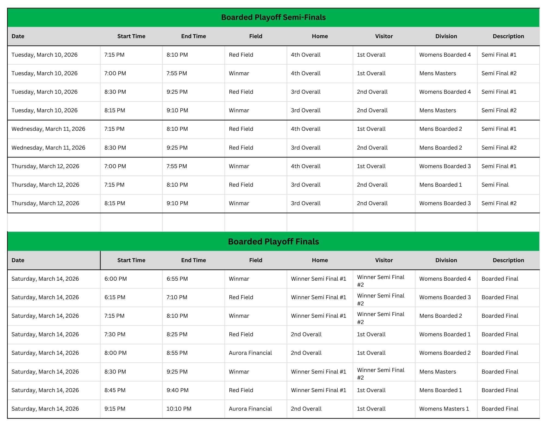
Task: Select the Home header in Semi-Finals table
Action: point(320,36)
